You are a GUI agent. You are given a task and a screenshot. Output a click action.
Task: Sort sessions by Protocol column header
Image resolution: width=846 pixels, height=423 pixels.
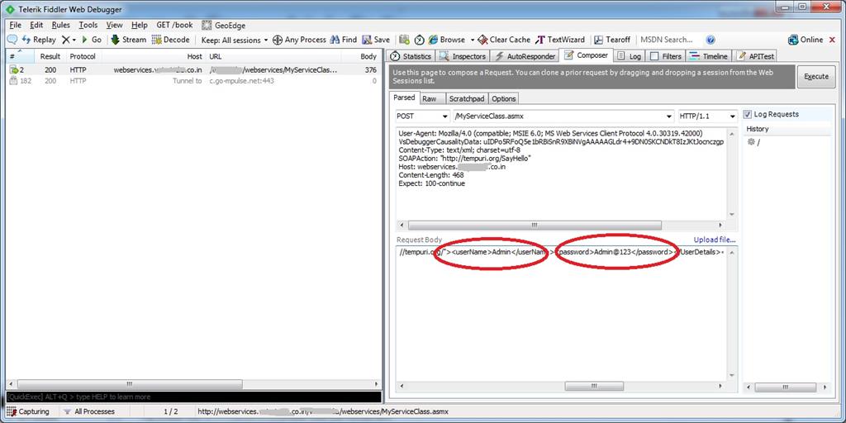point(83,56)
